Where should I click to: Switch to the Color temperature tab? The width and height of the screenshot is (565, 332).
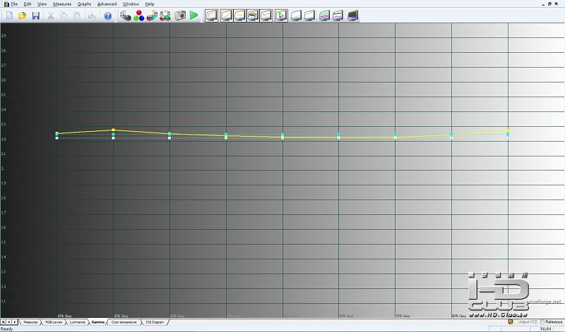[x=124, y=322]
